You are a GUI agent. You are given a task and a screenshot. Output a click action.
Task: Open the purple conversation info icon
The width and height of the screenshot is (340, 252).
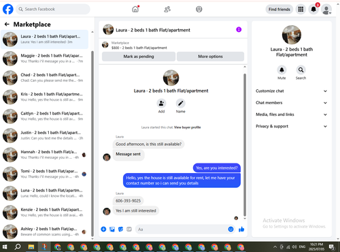(239, 29)
